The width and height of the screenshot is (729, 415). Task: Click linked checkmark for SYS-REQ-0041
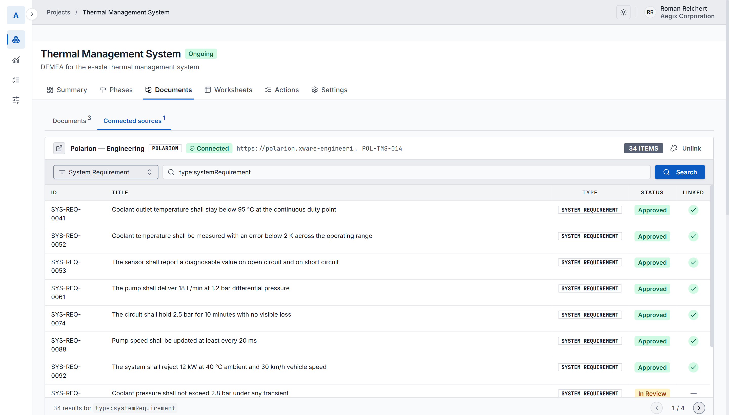point(693,210)
